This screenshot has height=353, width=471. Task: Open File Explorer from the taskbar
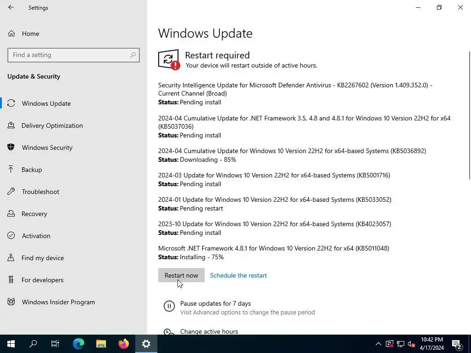pos(101,344)
